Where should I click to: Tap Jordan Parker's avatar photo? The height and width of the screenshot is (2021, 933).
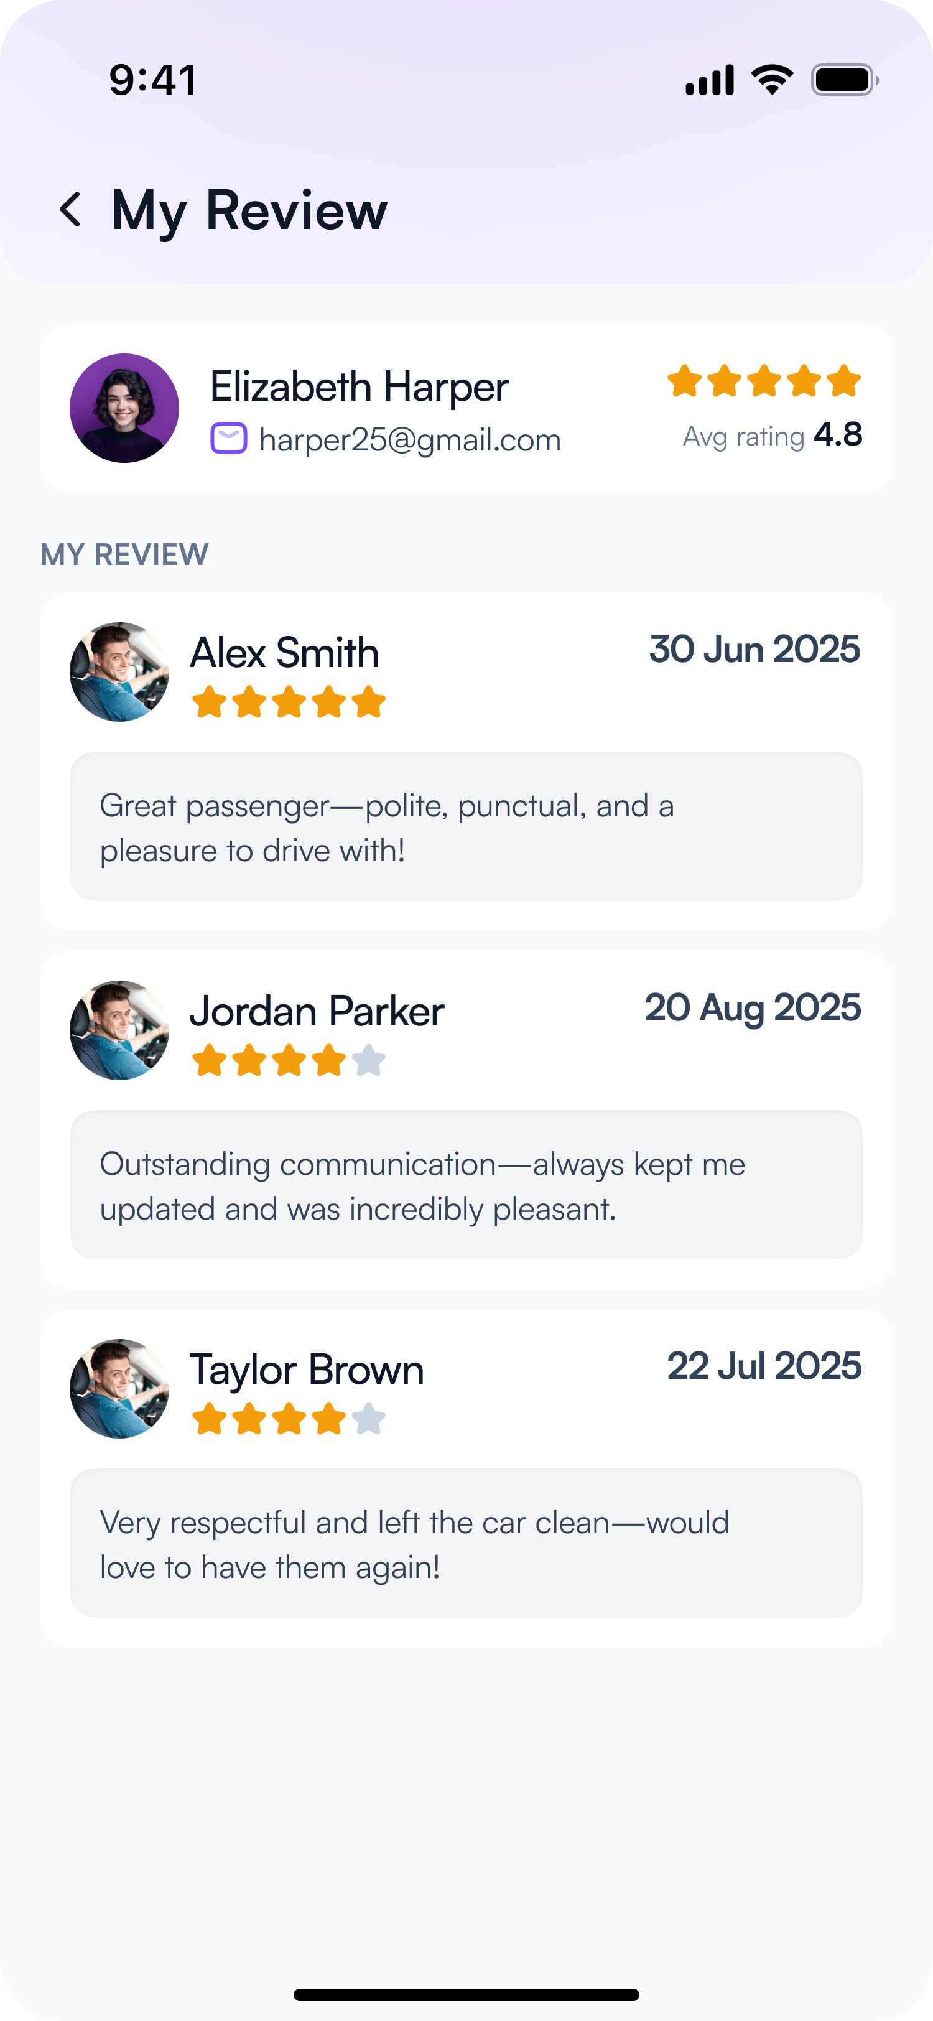(x=119, y=1030)
